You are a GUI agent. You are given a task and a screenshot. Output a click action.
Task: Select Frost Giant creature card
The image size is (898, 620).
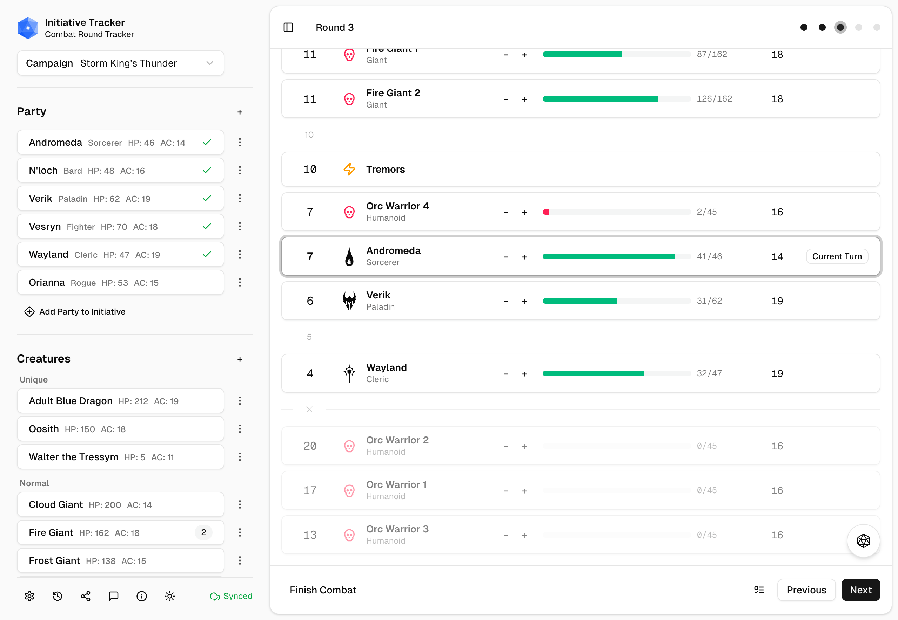(121, 560)
